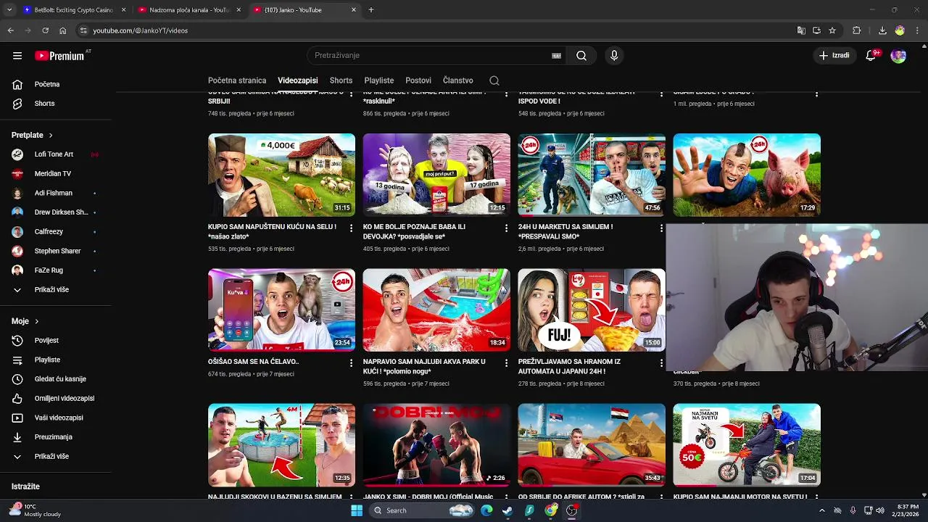Switch to Shorts channel tab
Screen dimensions: 928x522
(341, 80)
